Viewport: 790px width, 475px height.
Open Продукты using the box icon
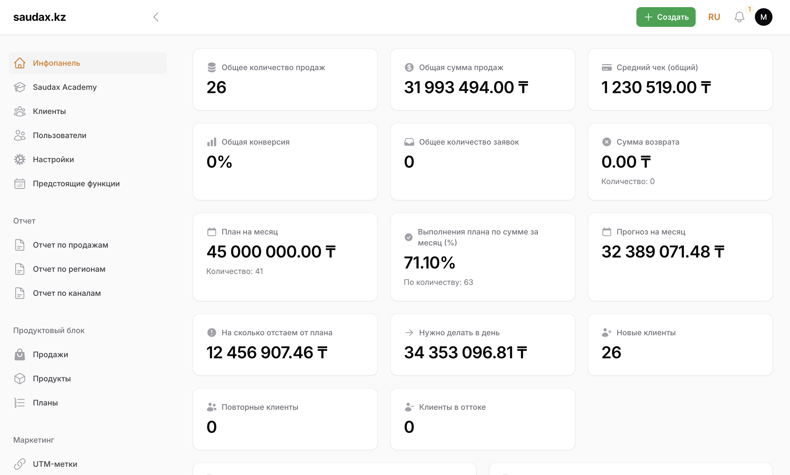tap(20, 378)
